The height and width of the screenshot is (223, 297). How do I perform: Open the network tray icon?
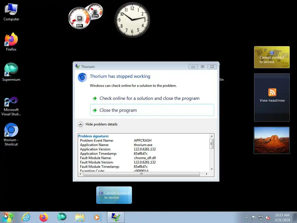[x=261, y=217]
